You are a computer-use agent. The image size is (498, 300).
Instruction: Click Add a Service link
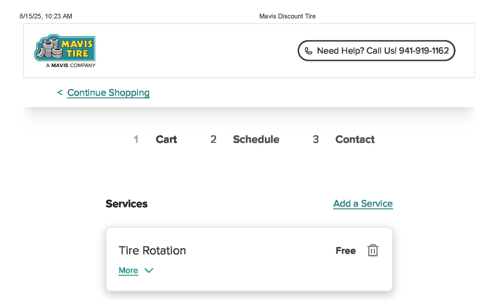(x=363, y=203)
